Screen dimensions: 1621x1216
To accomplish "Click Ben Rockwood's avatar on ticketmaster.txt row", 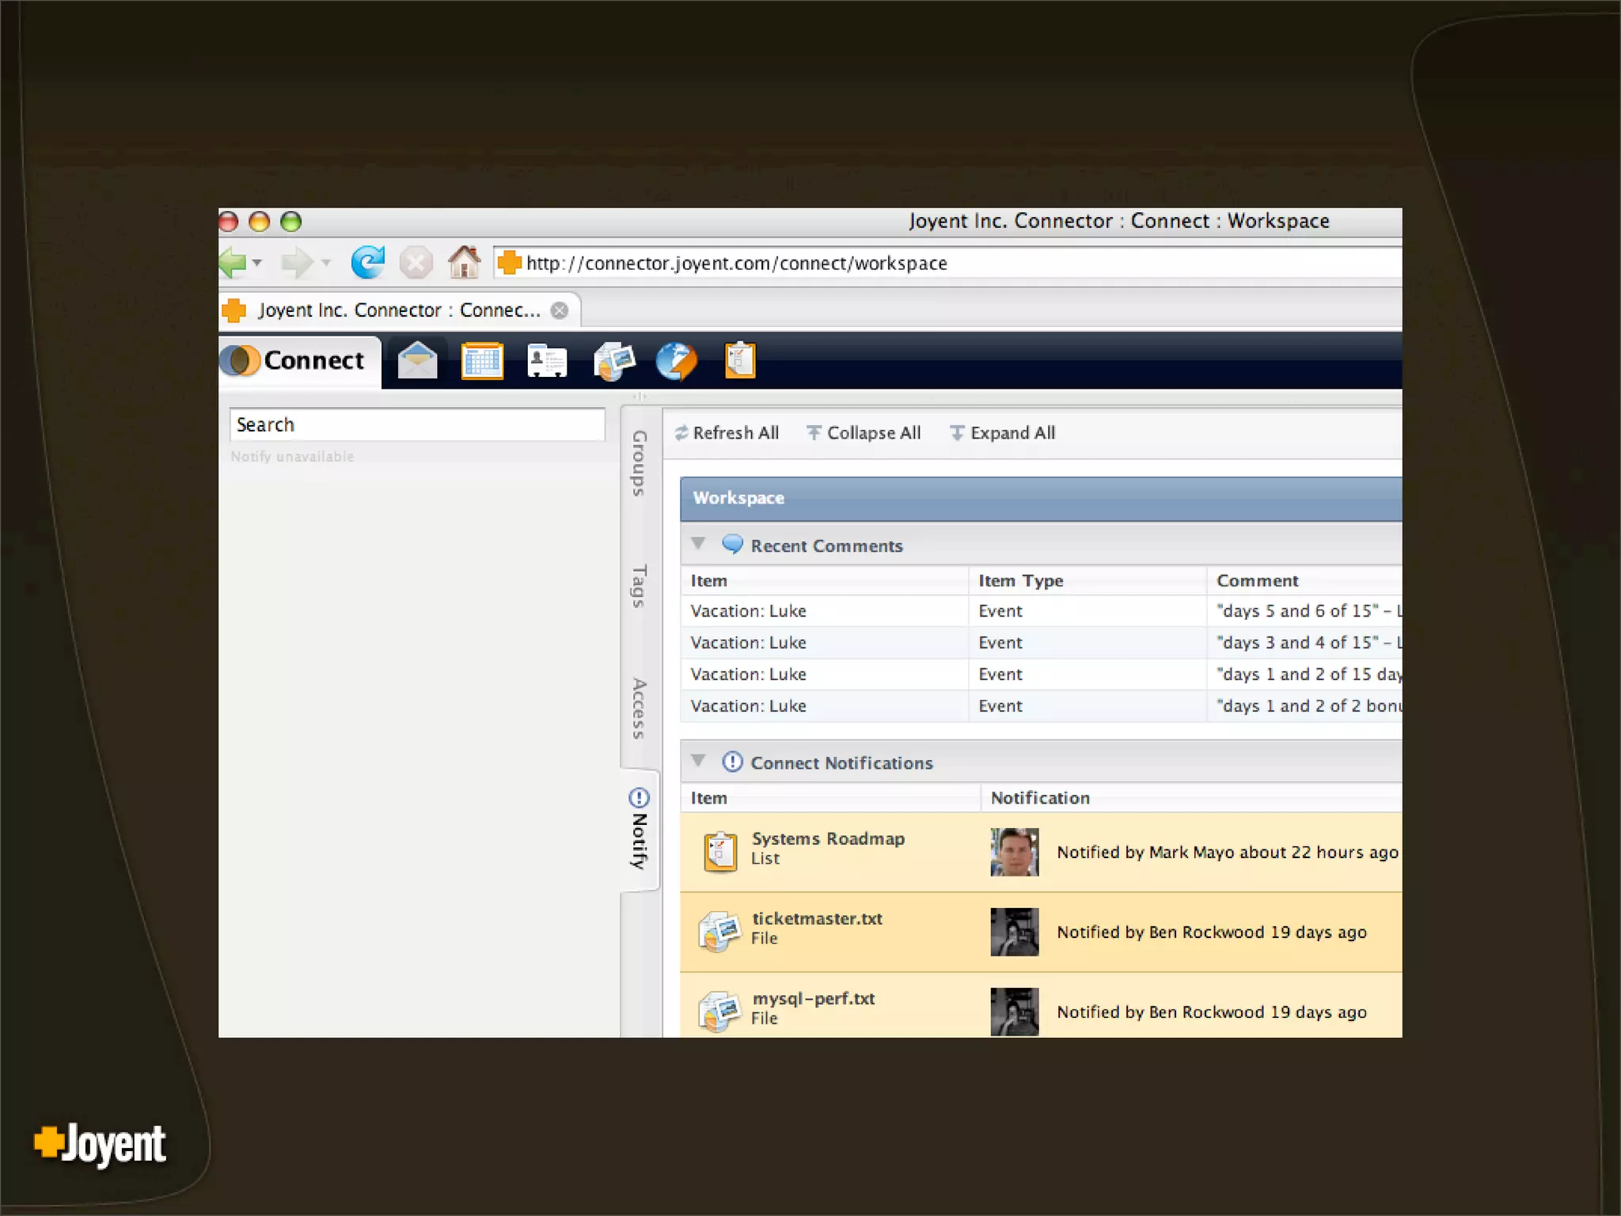I will [1015, 932].
